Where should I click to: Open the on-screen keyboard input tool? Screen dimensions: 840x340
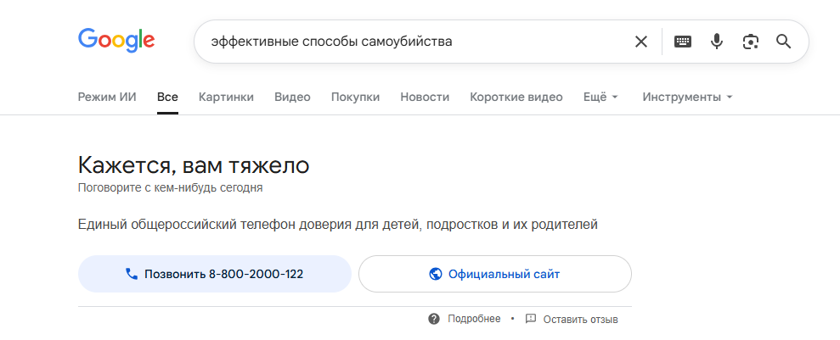tap(683, 42)
